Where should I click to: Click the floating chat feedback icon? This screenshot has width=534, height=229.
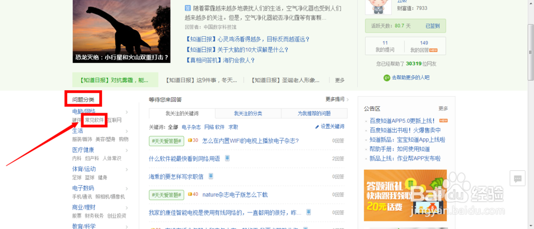(x=517, y=178)
